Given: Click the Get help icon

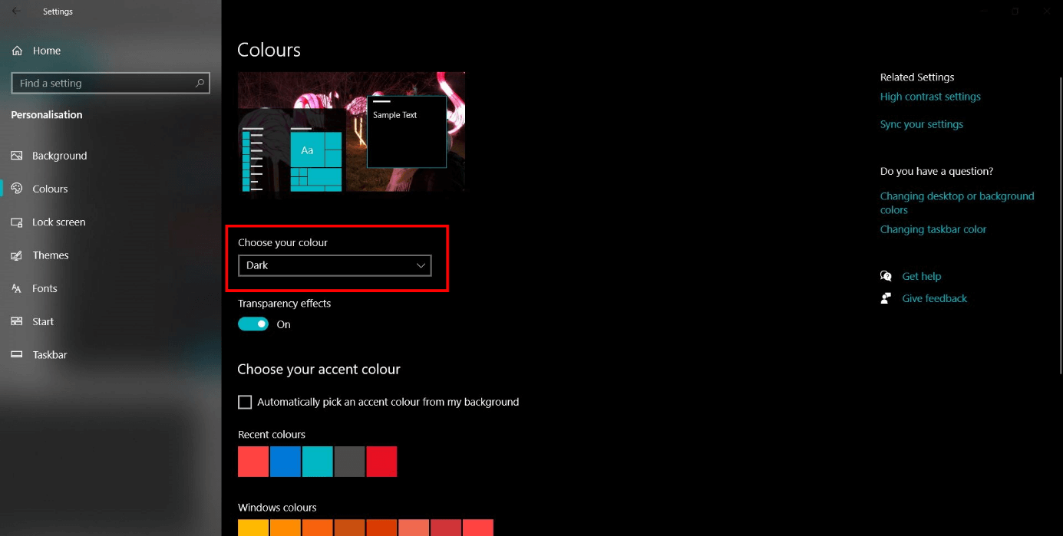Looking at the screenshot, I should [x=886, y=275].
